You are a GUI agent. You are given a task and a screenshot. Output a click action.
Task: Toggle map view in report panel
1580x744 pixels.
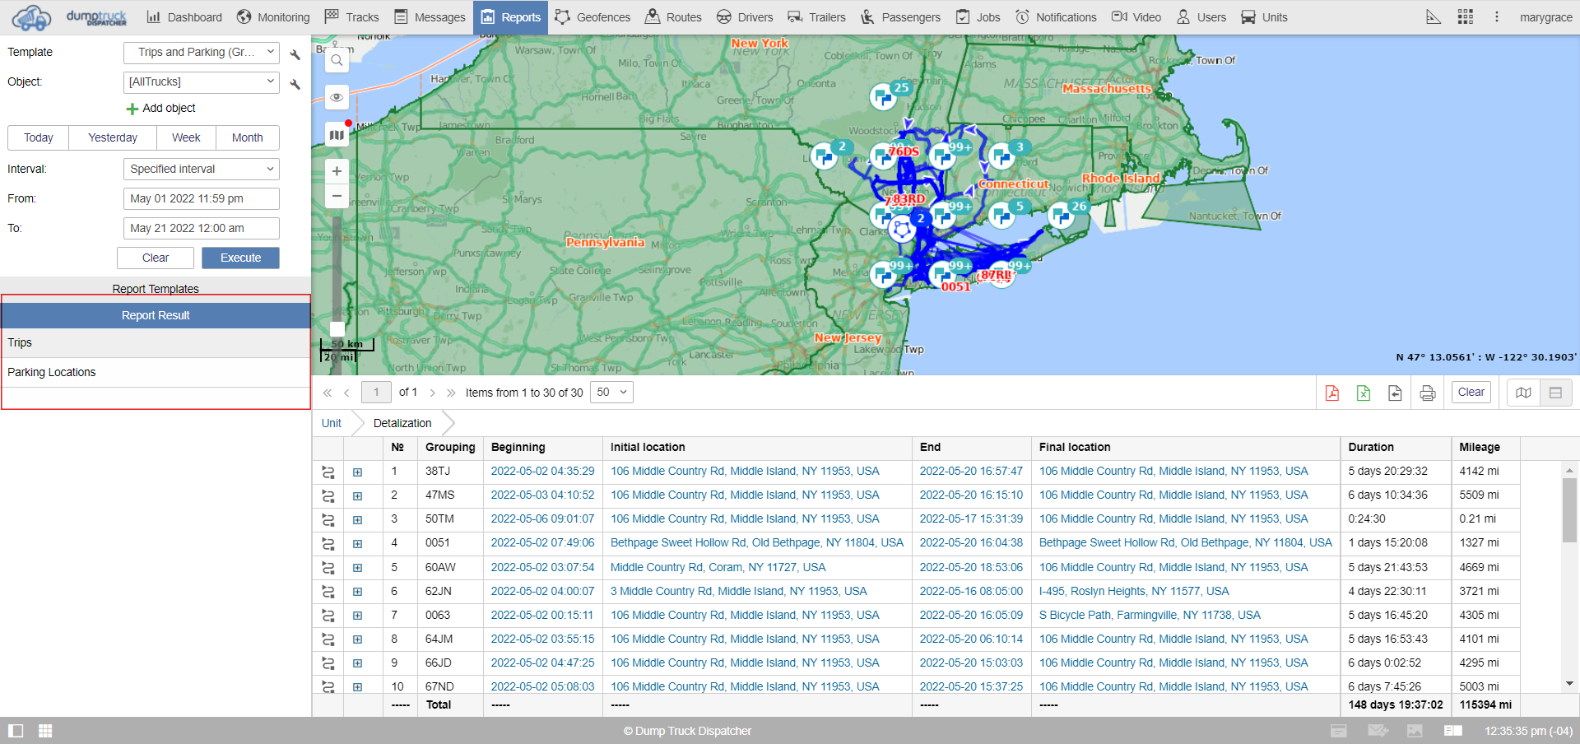point(1523,393)
